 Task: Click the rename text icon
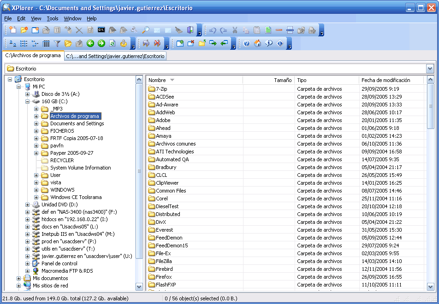click(57, 30)
